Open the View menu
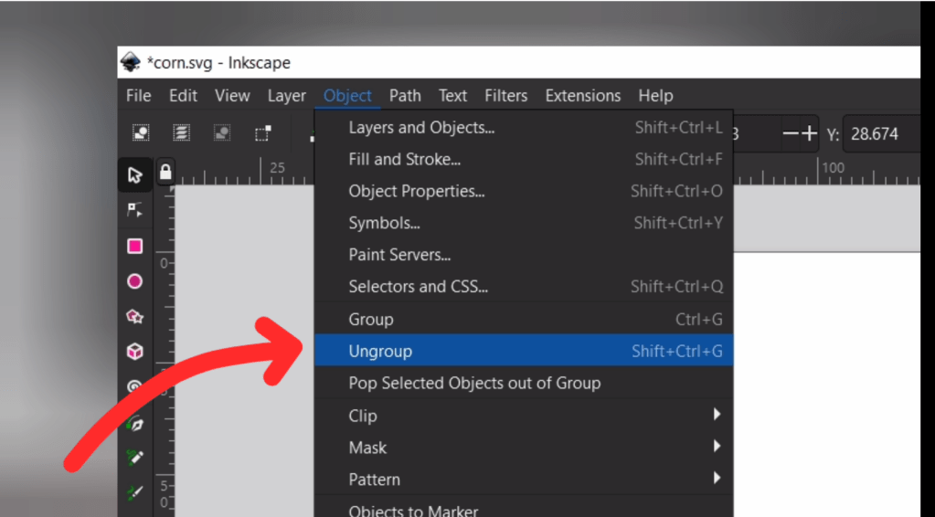This screenshot has height=517, width=935. (x=232, y=96)
